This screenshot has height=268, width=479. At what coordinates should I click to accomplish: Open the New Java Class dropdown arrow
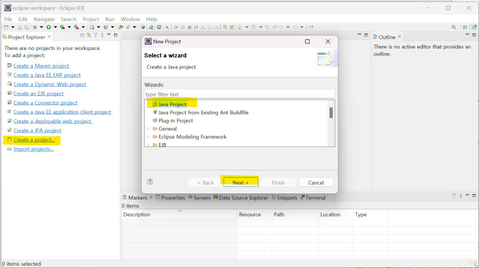tap(113, 27)
